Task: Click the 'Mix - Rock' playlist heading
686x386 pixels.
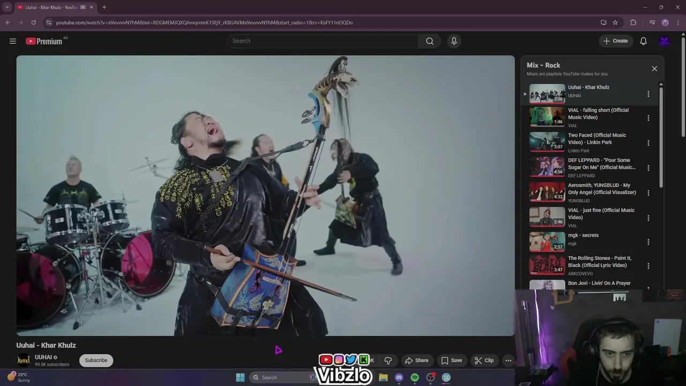Action: [x=543, y=65]
